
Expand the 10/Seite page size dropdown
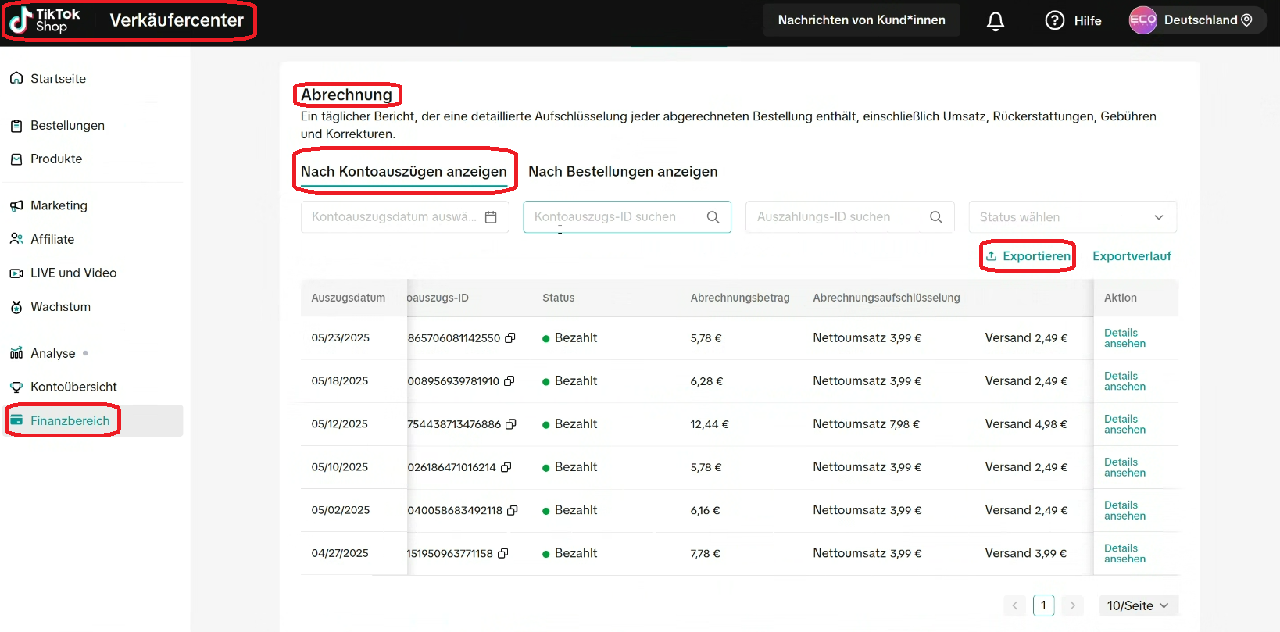pos(1138,605)
